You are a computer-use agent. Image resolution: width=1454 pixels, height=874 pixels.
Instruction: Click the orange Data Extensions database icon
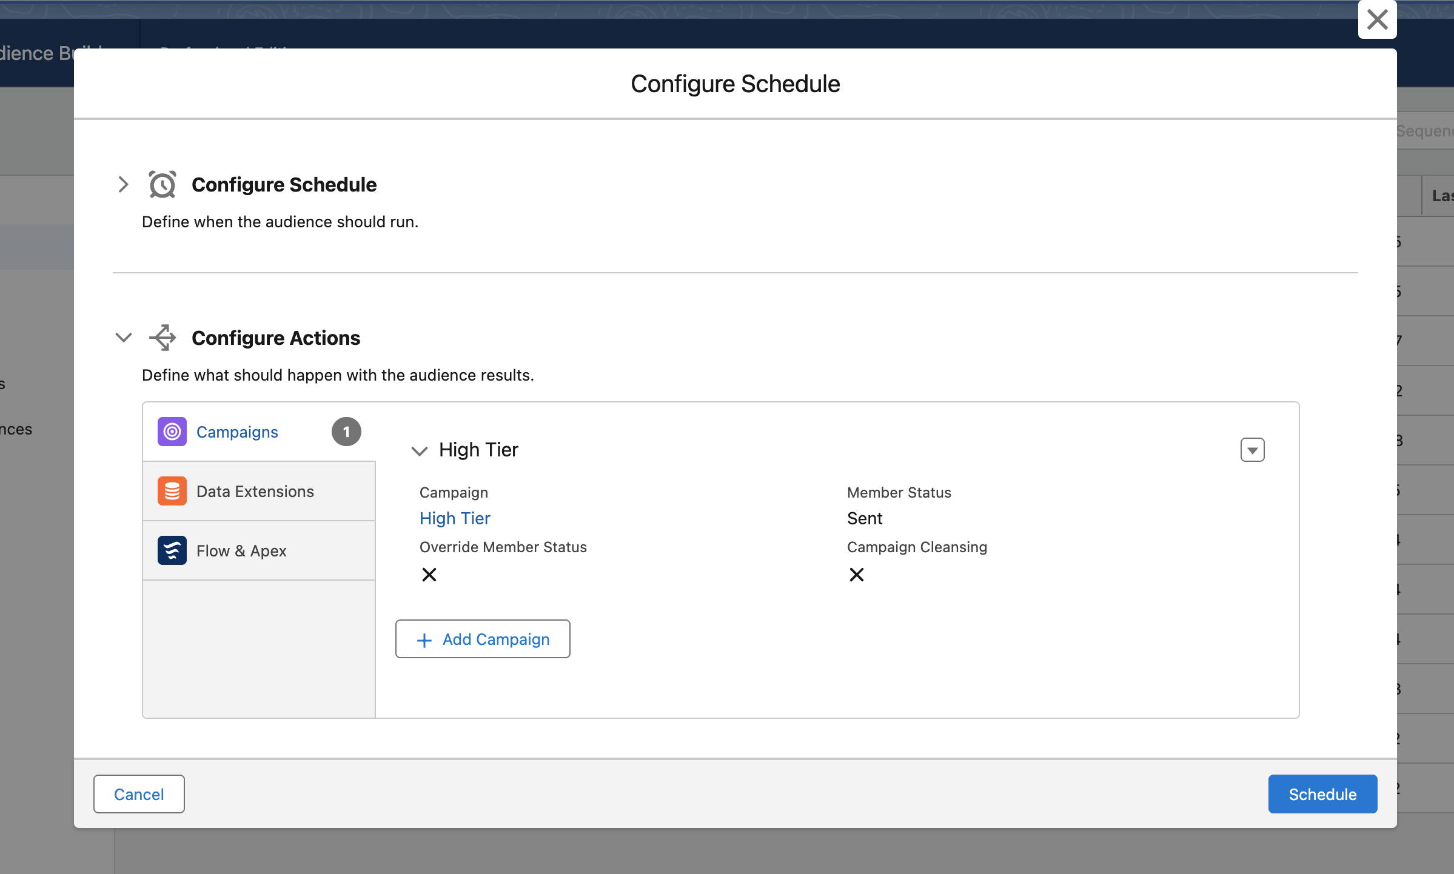[172, 491]
